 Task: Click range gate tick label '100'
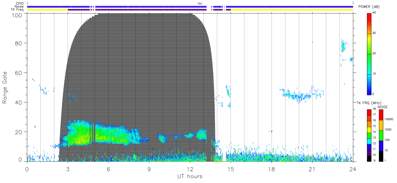[x=17, y=15]
